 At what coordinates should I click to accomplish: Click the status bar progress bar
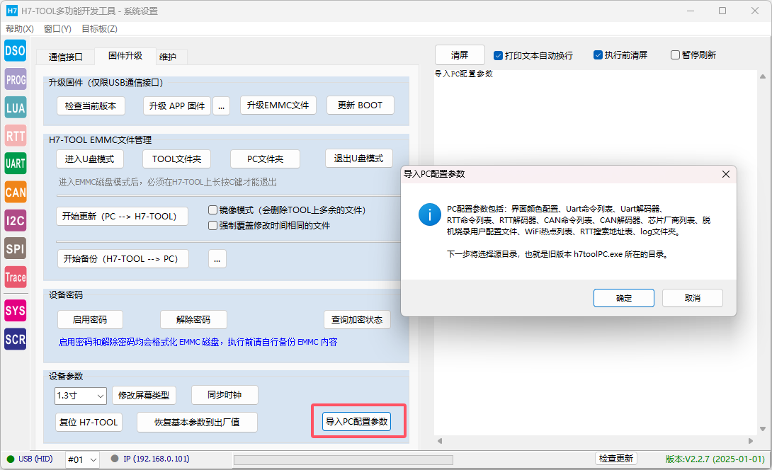pos(344,460)
